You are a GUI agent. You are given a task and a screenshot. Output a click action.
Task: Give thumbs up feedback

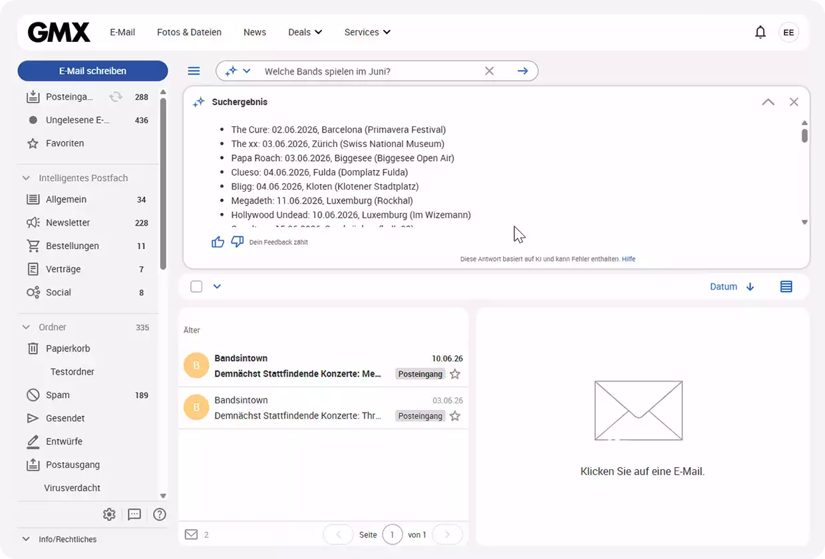pos(218,242)
